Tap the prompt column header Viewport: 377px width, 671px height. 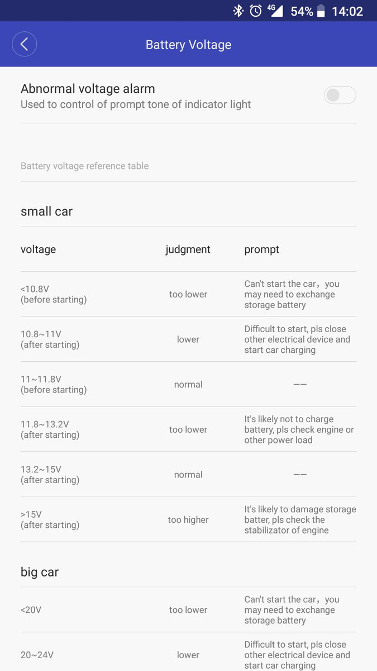pyautogui.click(x=262, y=249)
